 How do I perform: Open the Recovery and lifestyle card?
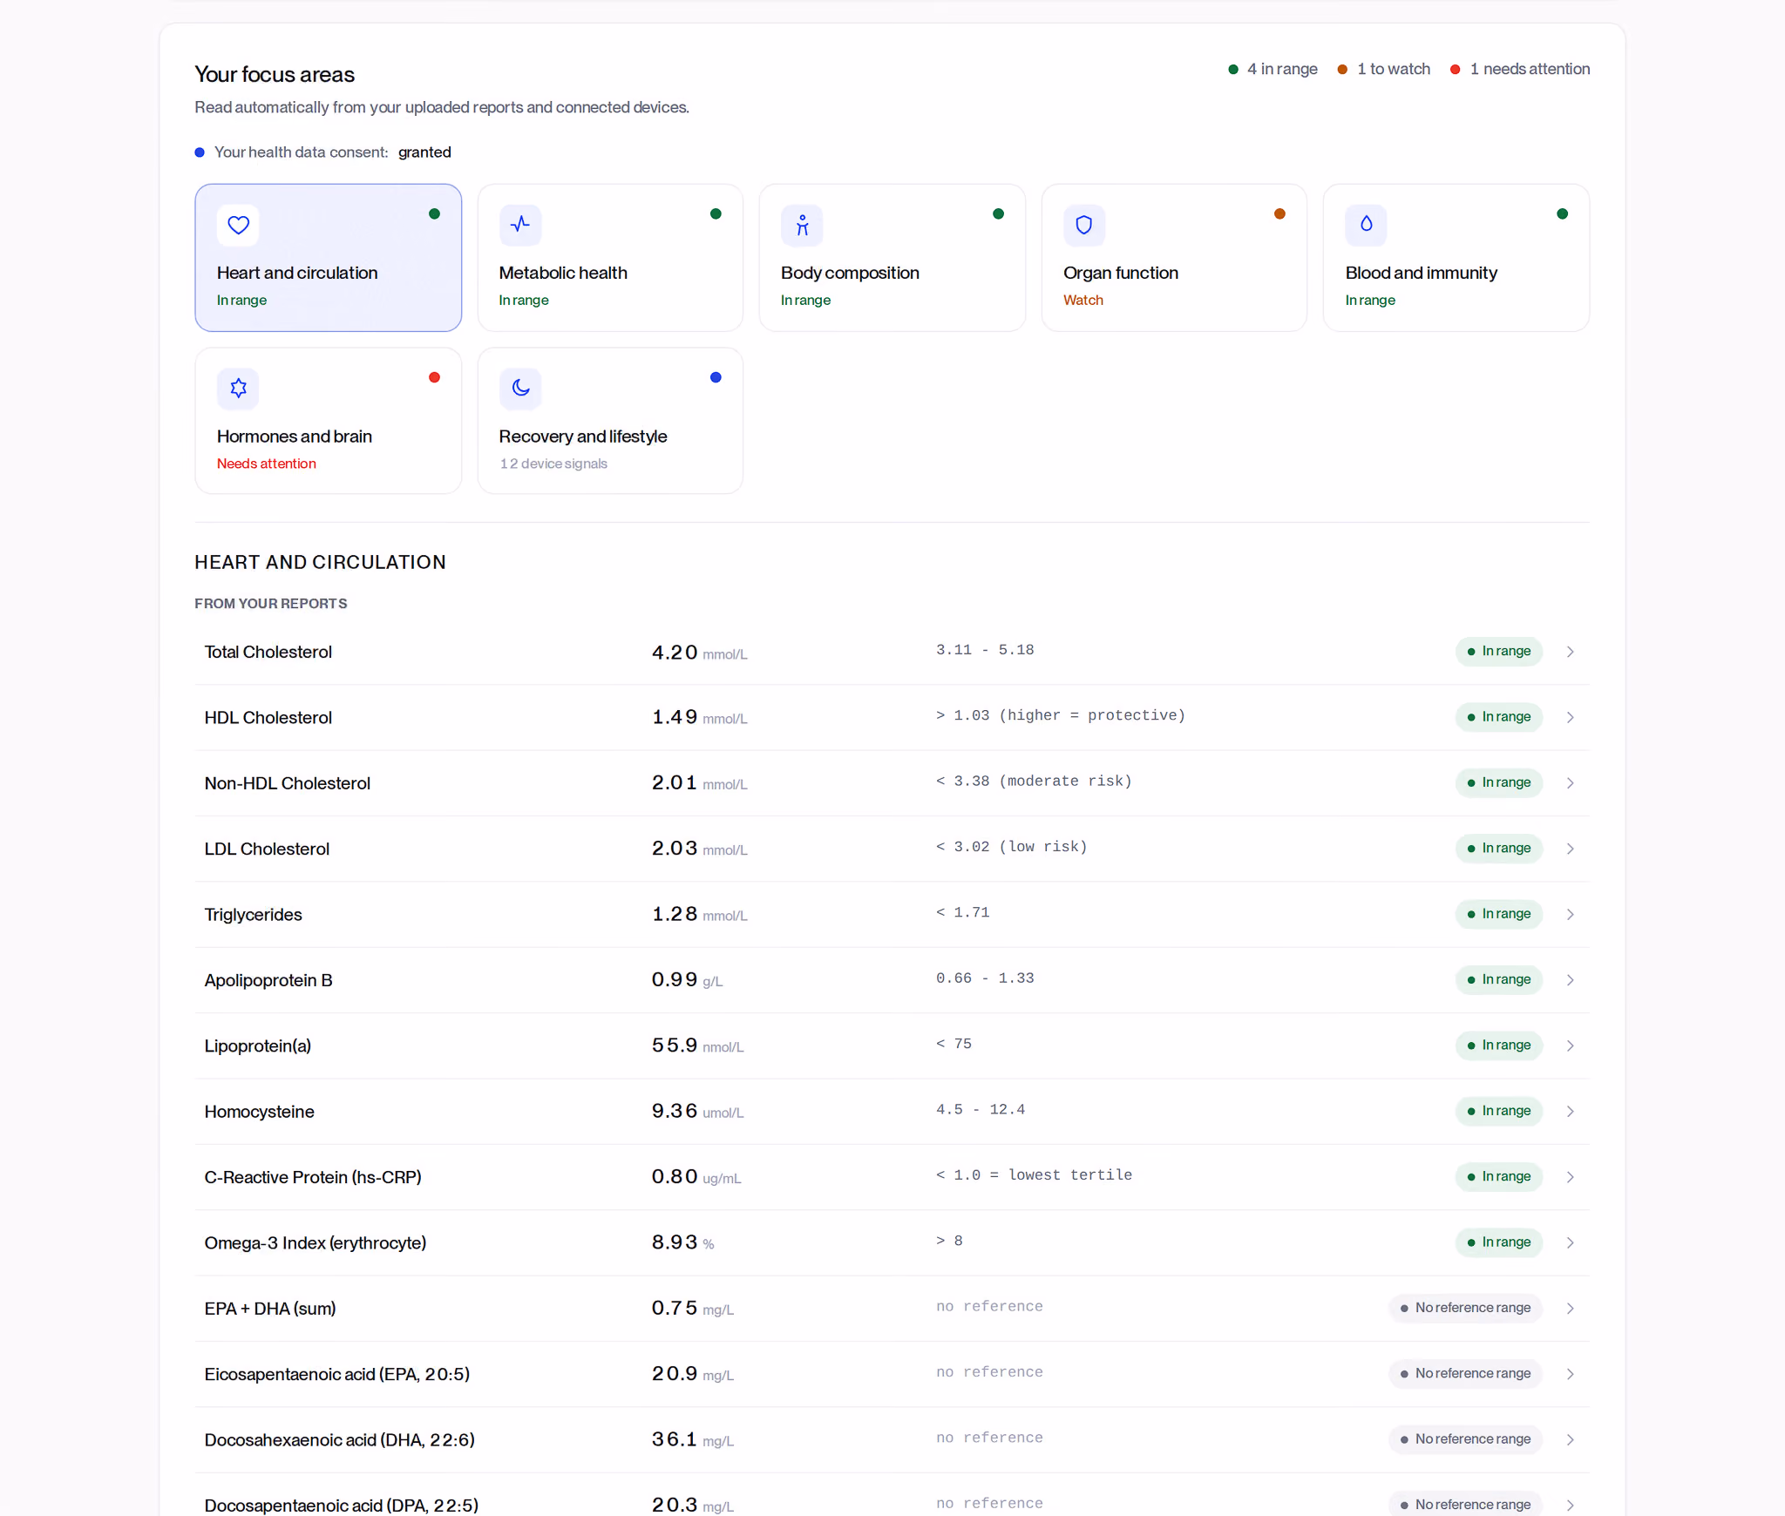(x=610, y=421)
